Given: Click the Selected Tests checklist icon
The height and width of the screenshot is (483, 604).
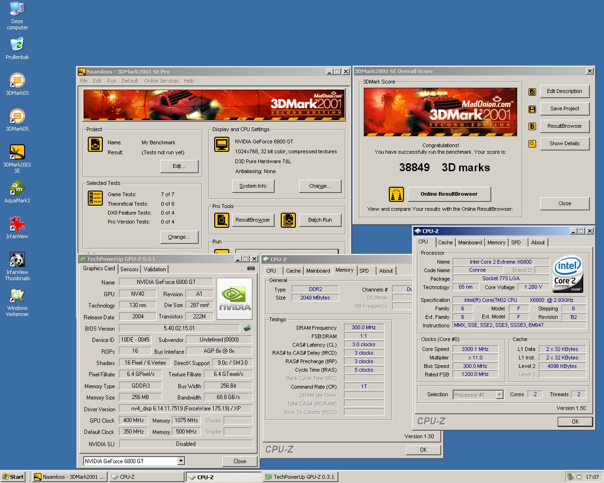Looking at the screenshot, I should point(95,198).
